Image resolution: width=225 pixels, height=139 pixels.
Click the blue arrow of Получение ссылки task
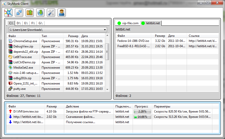(x=10, y=122)
